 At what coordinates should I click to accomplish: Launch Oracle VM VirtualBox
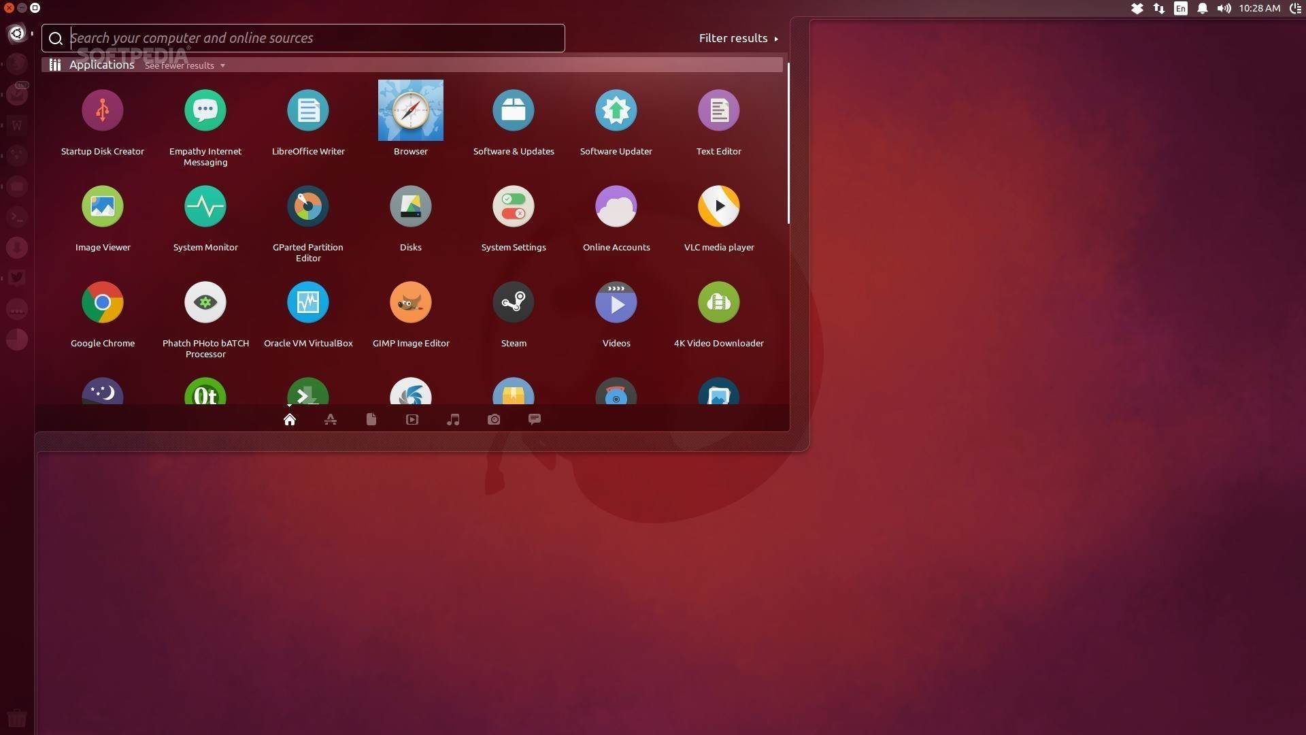[308, 303]
